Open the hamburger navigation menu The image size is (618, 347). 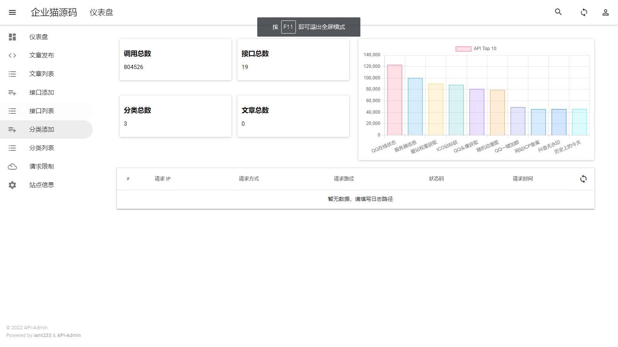point(12,12)
